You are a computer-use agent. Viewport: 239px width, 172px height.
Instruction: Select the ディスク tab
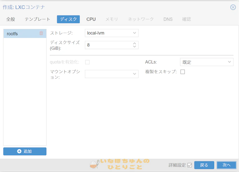click(x=68, y=19)
